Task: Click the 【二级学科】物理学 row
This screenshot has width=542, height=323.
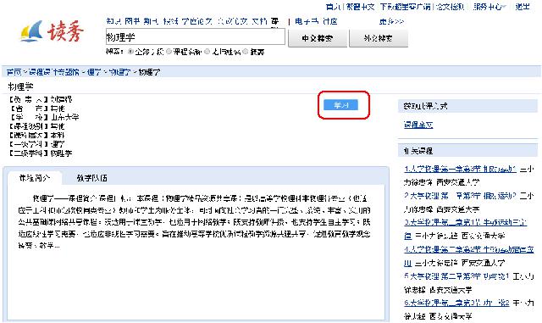Action: (x=41, y=153)
